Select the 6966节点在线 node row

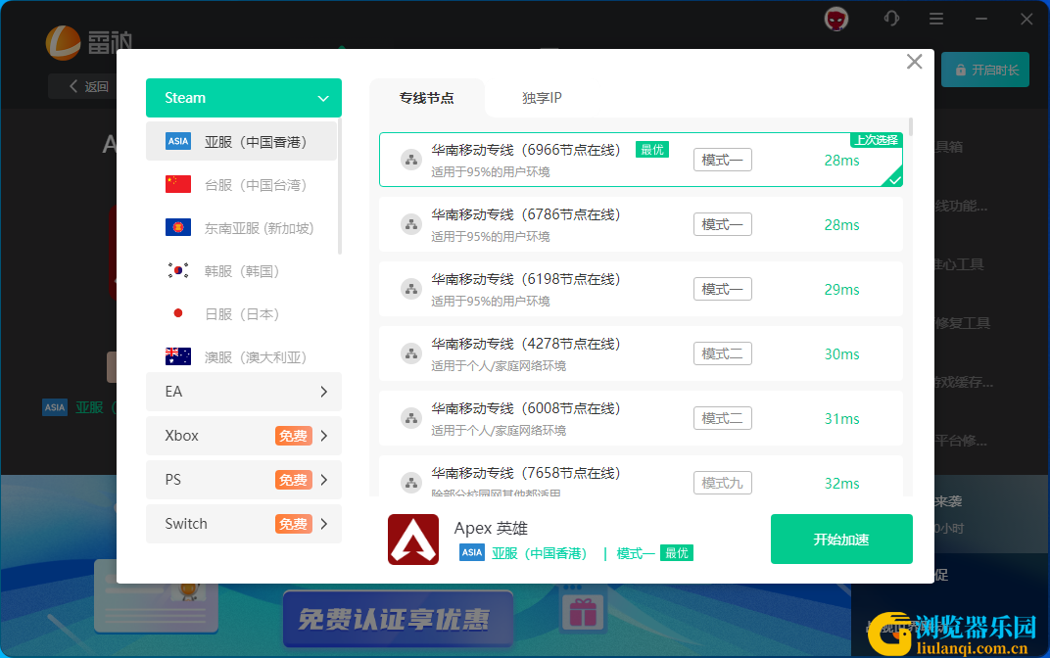641,160
